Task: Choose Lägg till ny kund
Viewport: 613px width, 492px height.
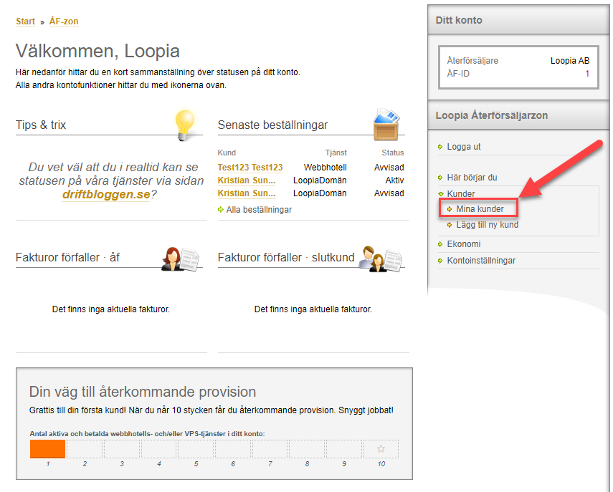Action: (487, 225)
